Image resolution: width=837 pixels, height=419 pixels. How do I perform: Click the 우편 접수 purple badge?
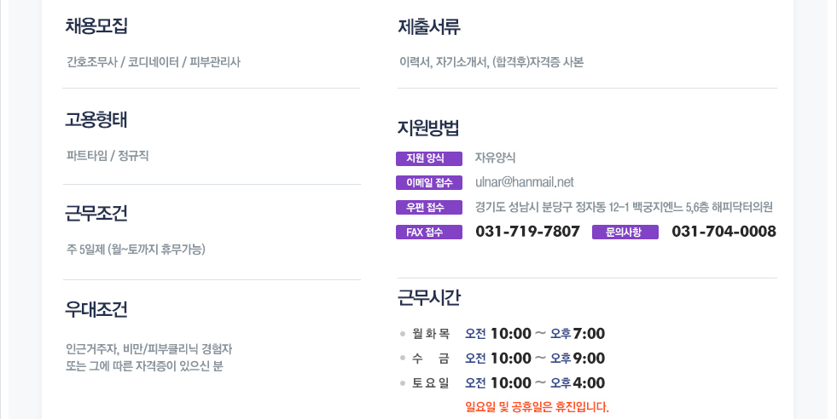point(428,207)
